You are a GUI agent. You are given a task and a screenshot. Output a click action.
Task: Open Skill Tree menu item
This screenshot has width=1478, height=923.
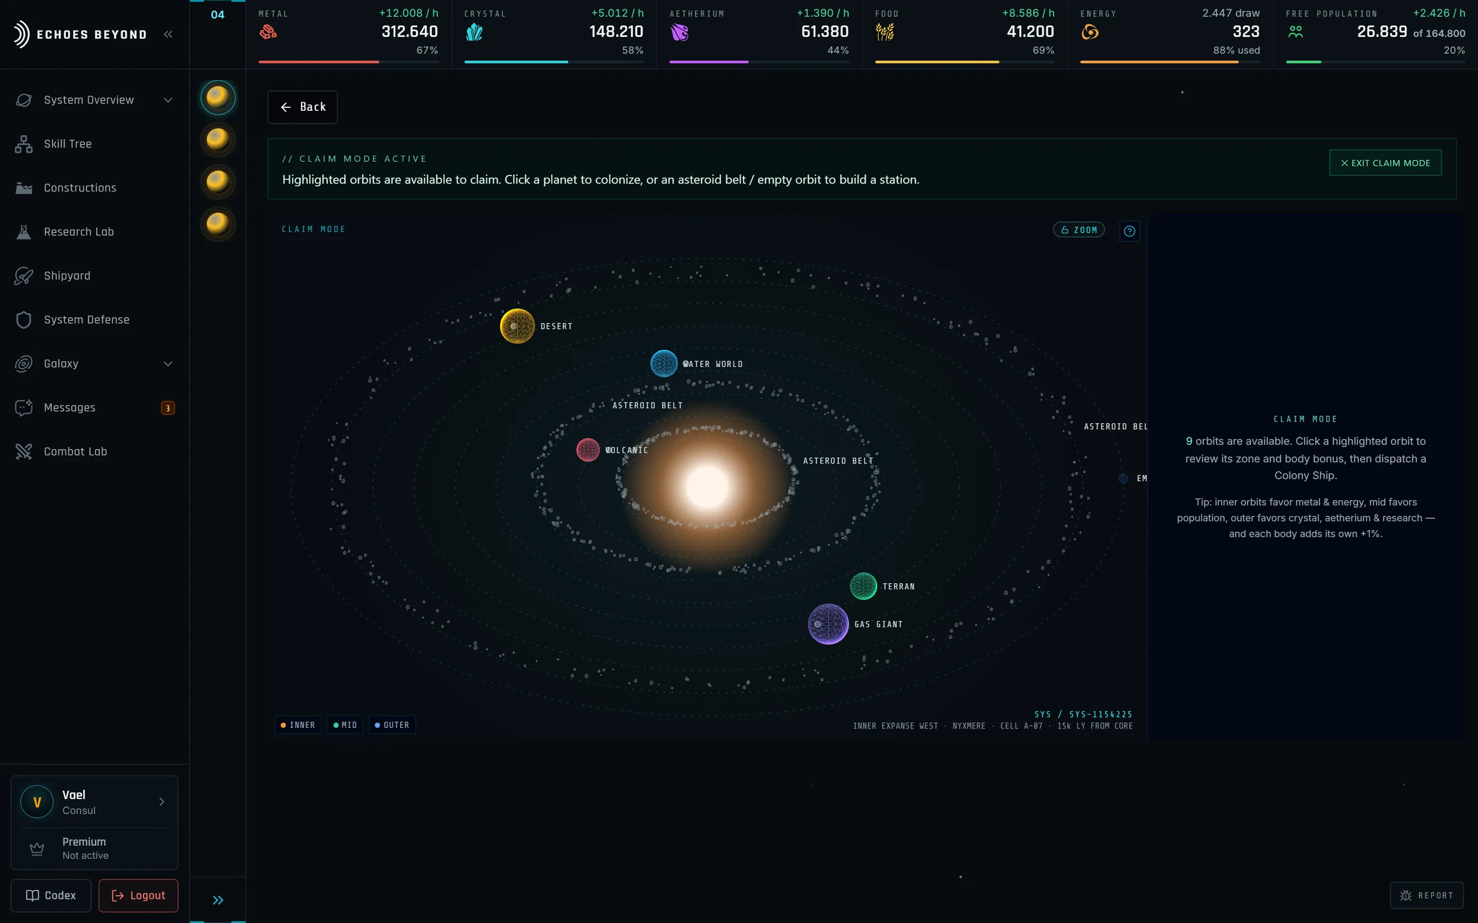pos(95,144)
